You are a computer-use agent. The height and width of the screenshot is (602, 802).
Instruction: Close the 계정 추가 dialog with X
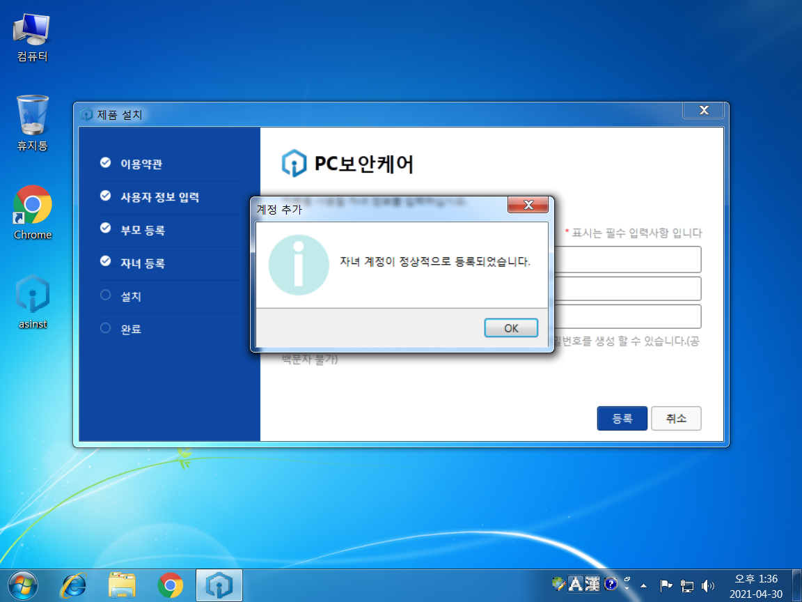pyautogui.click(x=528, y=206)
